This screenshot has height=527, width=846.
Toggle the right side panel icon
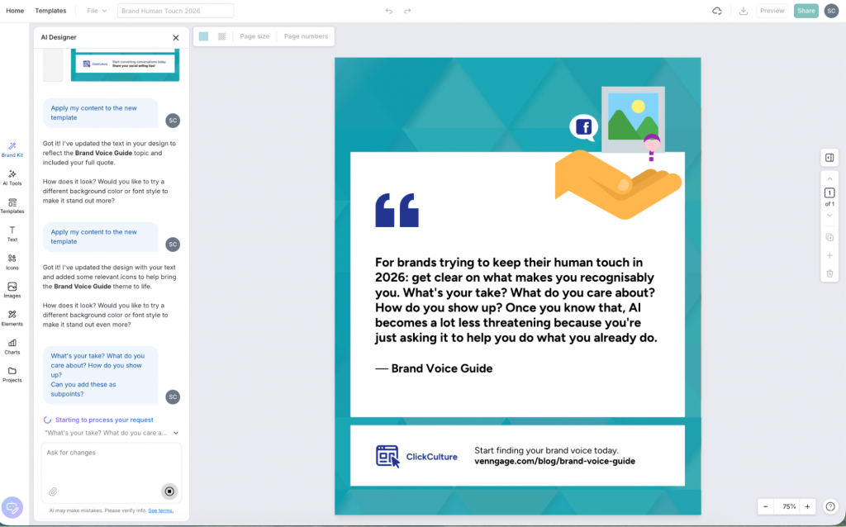[x=829, y=158]
